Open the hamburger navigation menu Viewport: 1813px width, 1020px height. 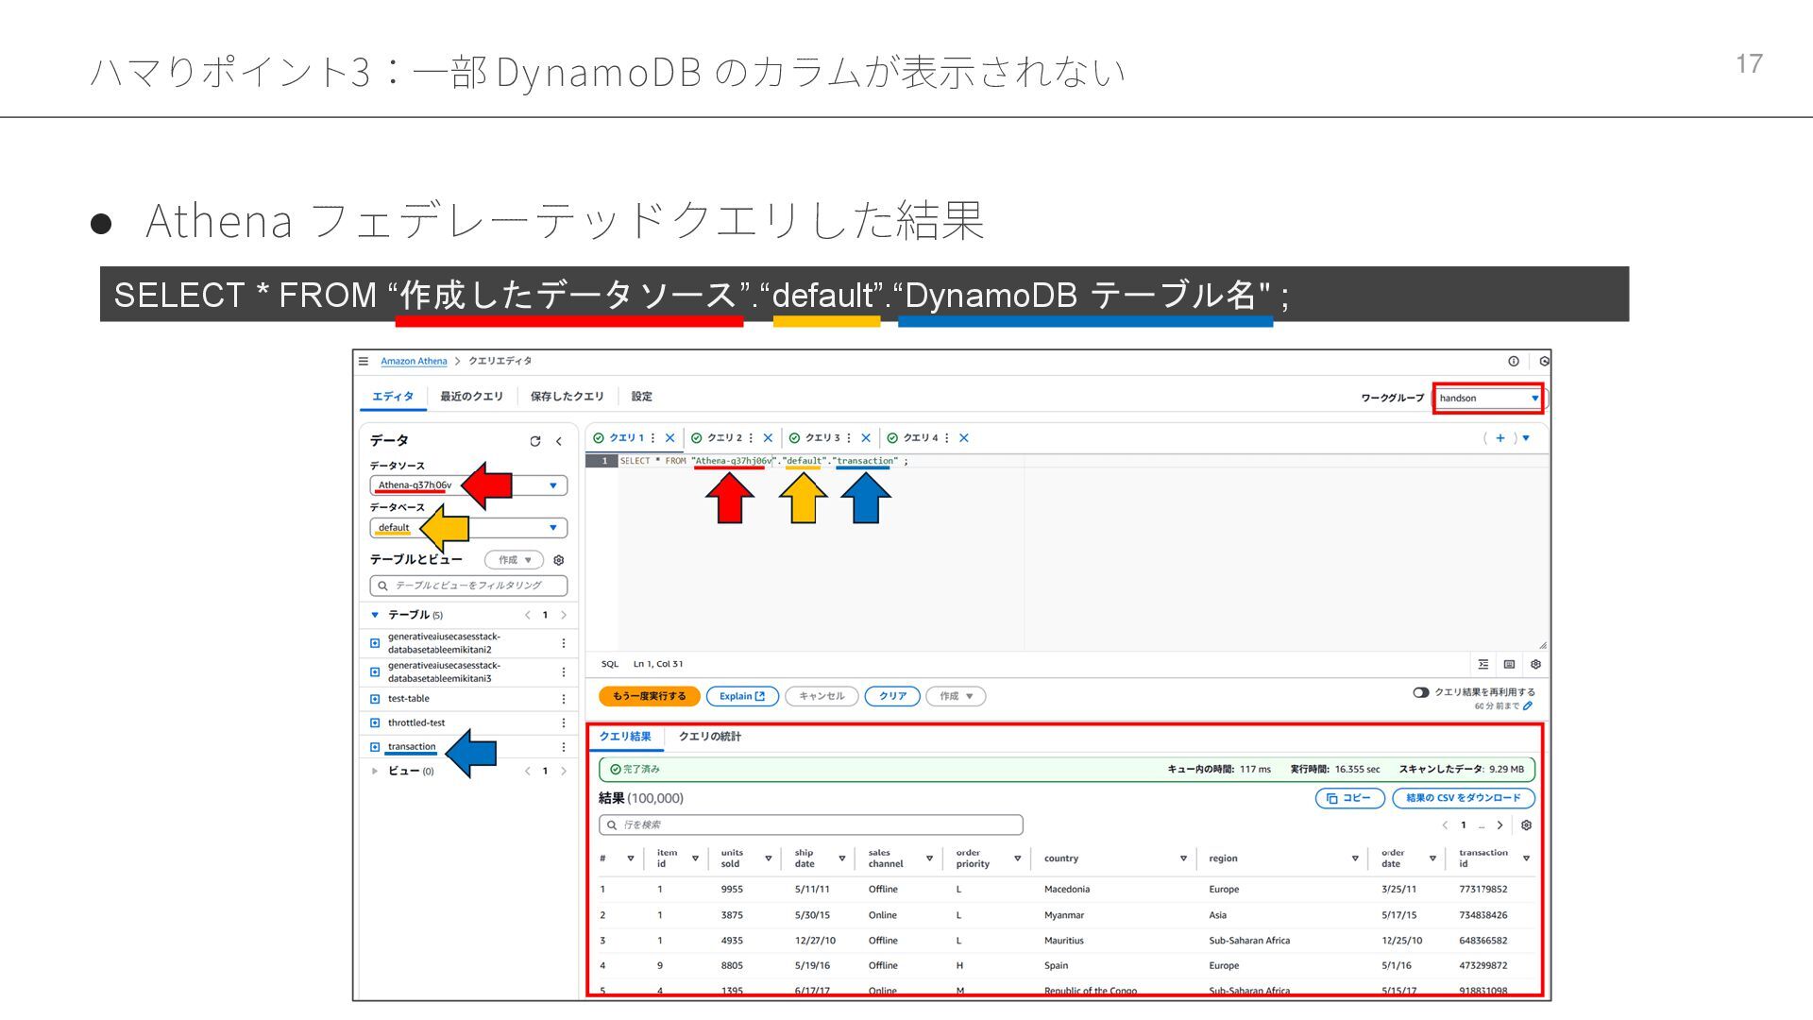click(364, 361)
